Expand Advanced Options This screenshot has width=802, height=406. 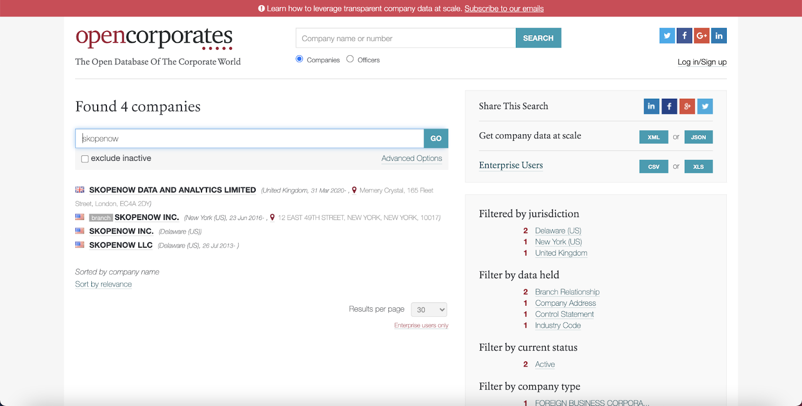[x=412, y=158]
